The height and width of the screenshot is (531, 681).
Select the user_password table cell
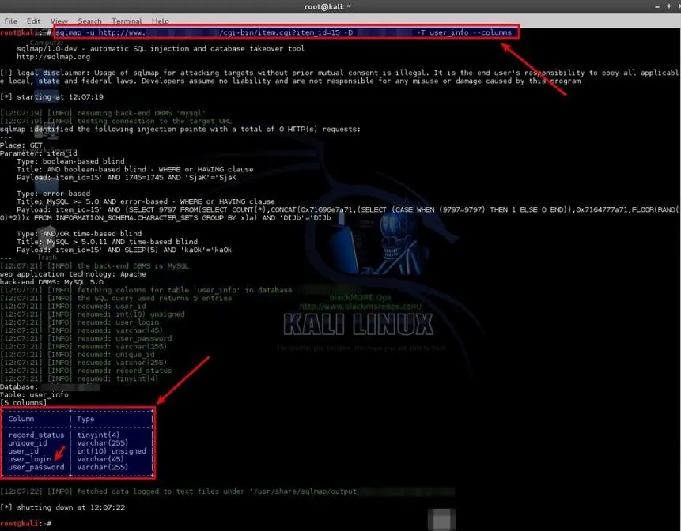click(36, 467)
